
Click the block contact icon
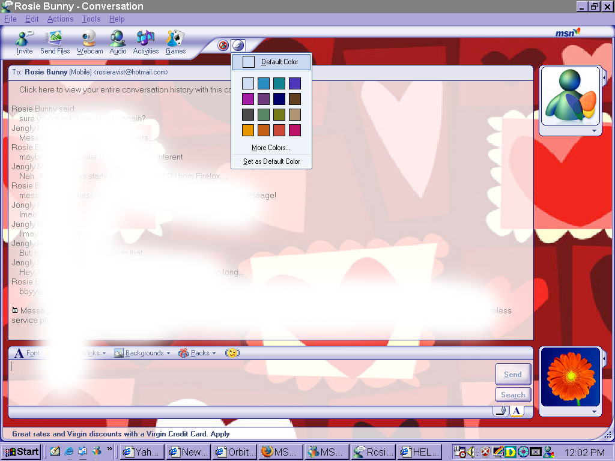(x=223, y=46)
